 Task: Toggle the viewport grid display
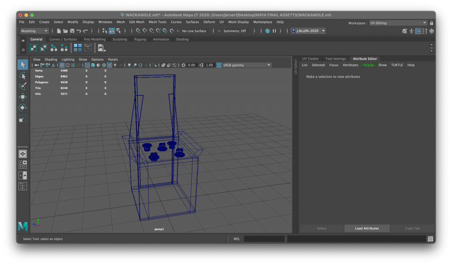61,65
